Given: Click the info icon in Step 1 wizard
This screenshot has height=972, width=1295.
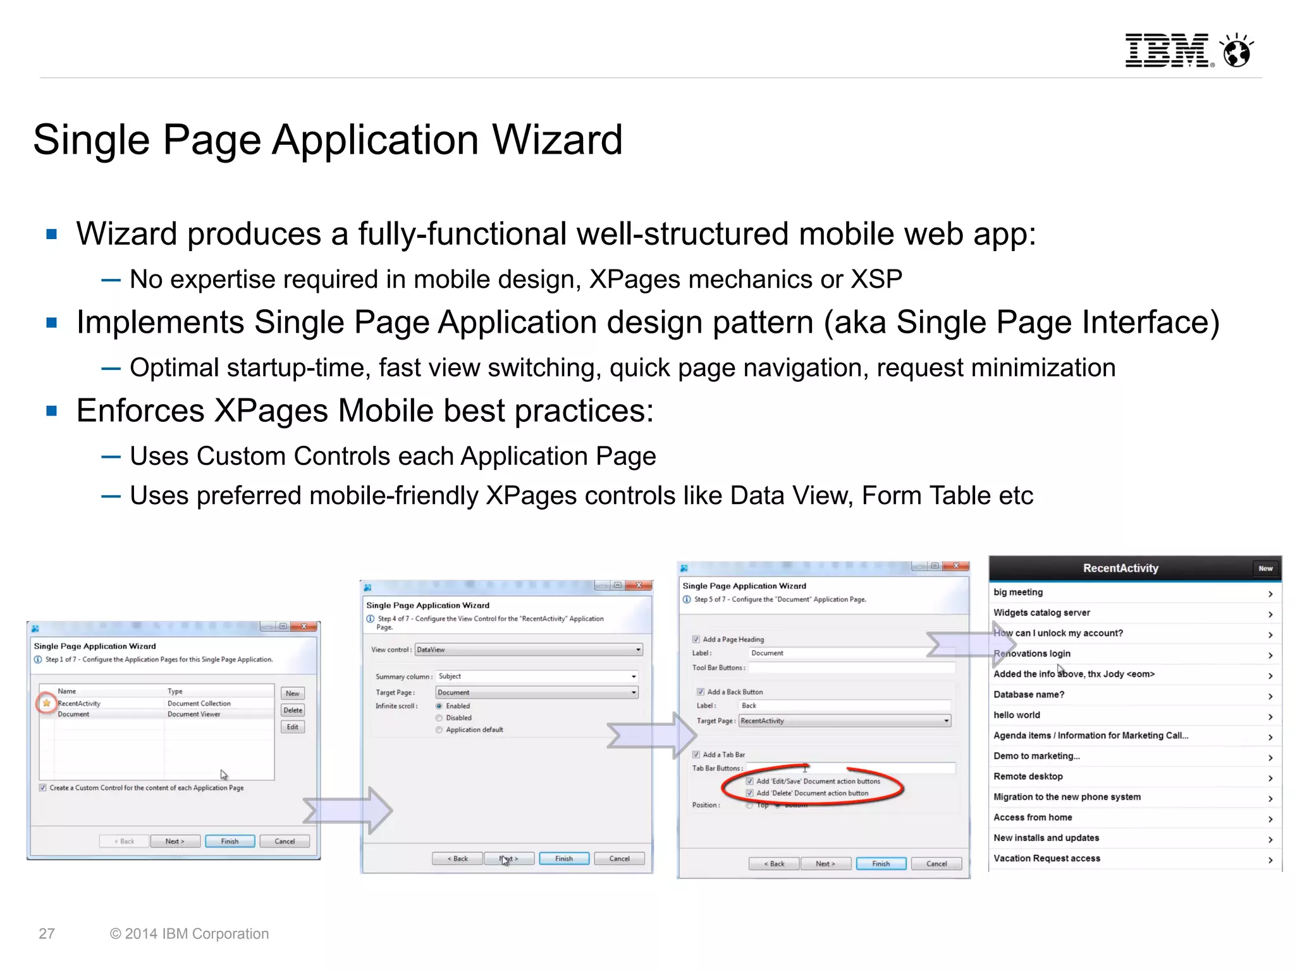Looking at the screenshot, I should (38, 660).
